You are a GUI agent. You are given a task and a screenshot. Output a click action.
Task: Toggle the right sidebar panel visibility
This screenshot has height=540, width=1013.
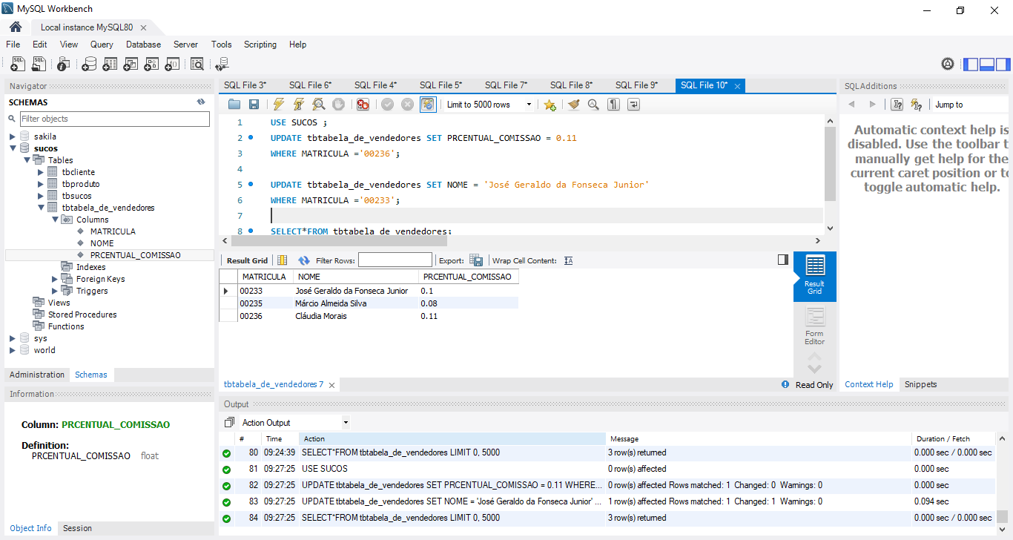tap(1002, 65)
